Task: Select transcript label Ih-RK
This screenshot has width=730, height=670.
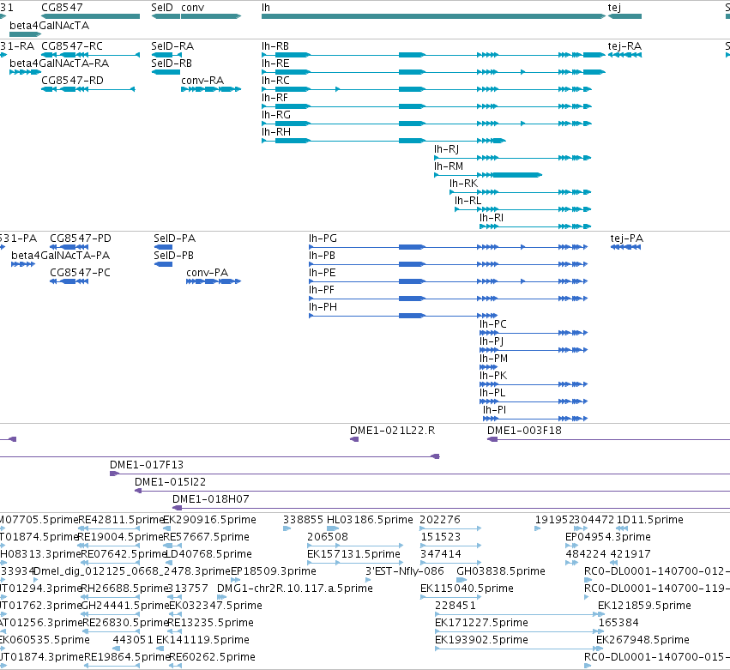Action: pos(464,184)
